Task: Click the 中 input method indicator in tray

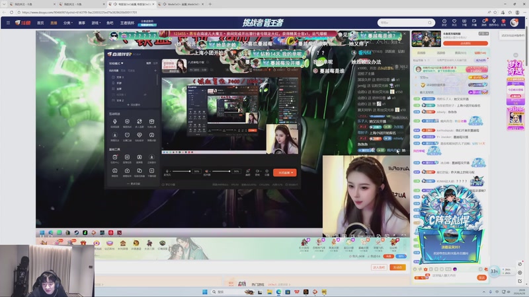Action: point(497,292)
